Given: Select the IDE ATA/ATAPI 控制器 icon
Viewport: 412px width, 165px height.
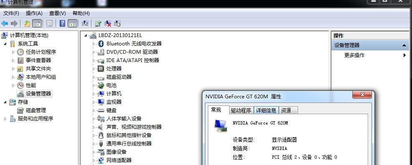Looking at the screenshot, I should click(x=101, y=60).
